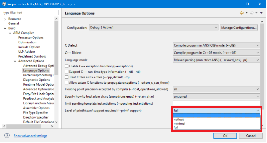This screenshot has height=143, width=267.
Task: Enable C++ exception handling checkbox
Action: pyautogui.click(x=67, y=66)
